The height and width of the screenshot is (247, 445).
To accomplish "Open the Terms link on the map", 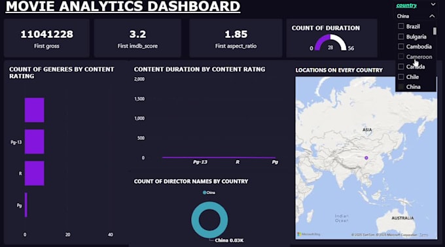I will [x=423, y=235].
